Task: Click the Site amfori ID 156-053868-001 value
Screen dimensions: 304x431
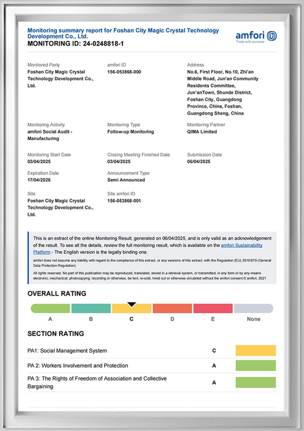Action: (x=124, y=201)
